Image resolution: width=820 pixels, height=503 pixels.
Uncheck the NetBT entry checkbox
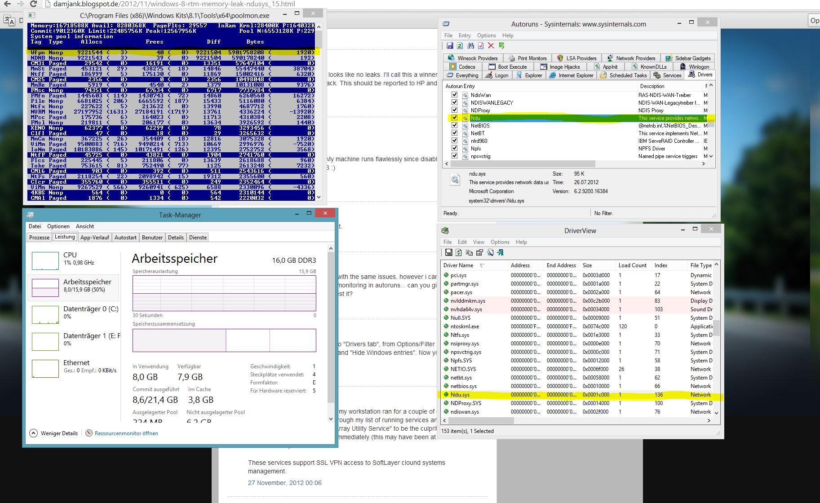[454, 133]
